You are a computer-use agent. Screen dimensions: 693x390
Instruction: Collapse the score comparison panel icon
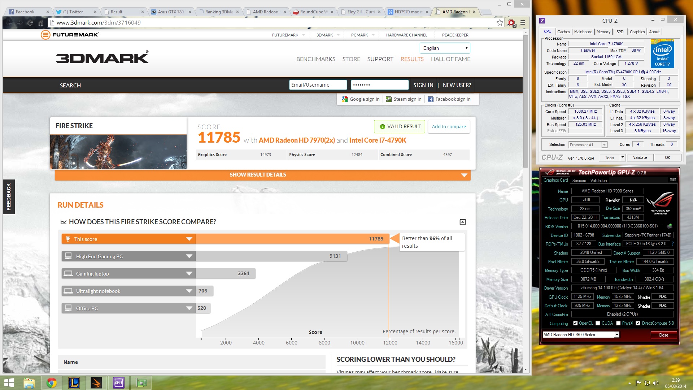click(x=463, y=222)
